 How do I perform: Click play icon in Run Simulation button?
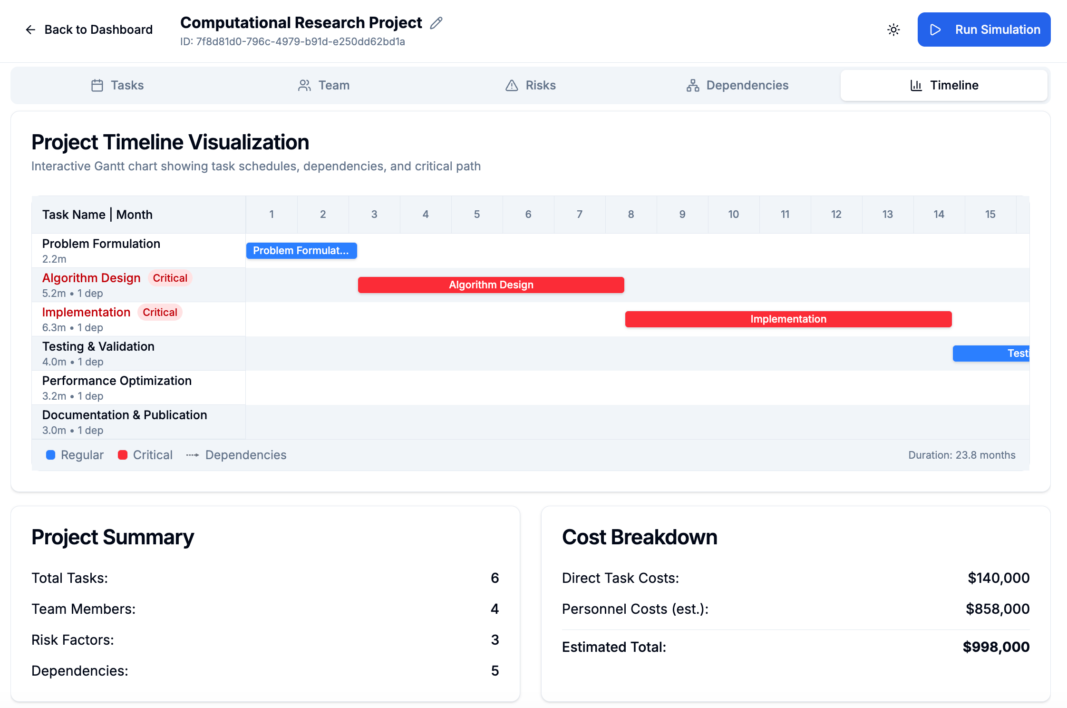(x=935, y=29)
